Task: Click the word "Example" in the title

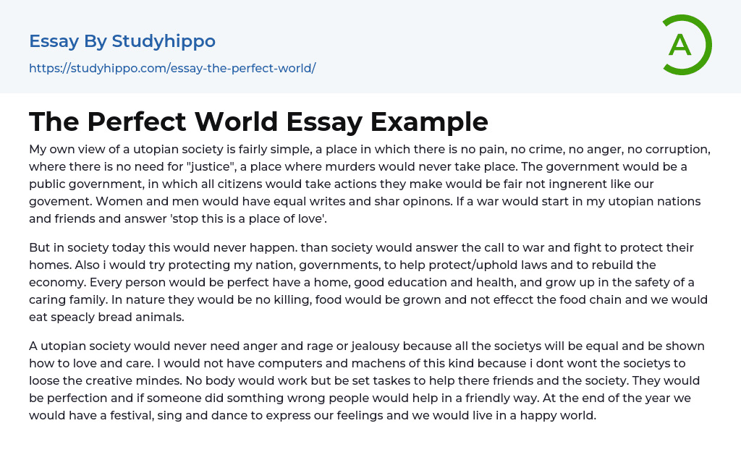Action: (x=429, y=121)
